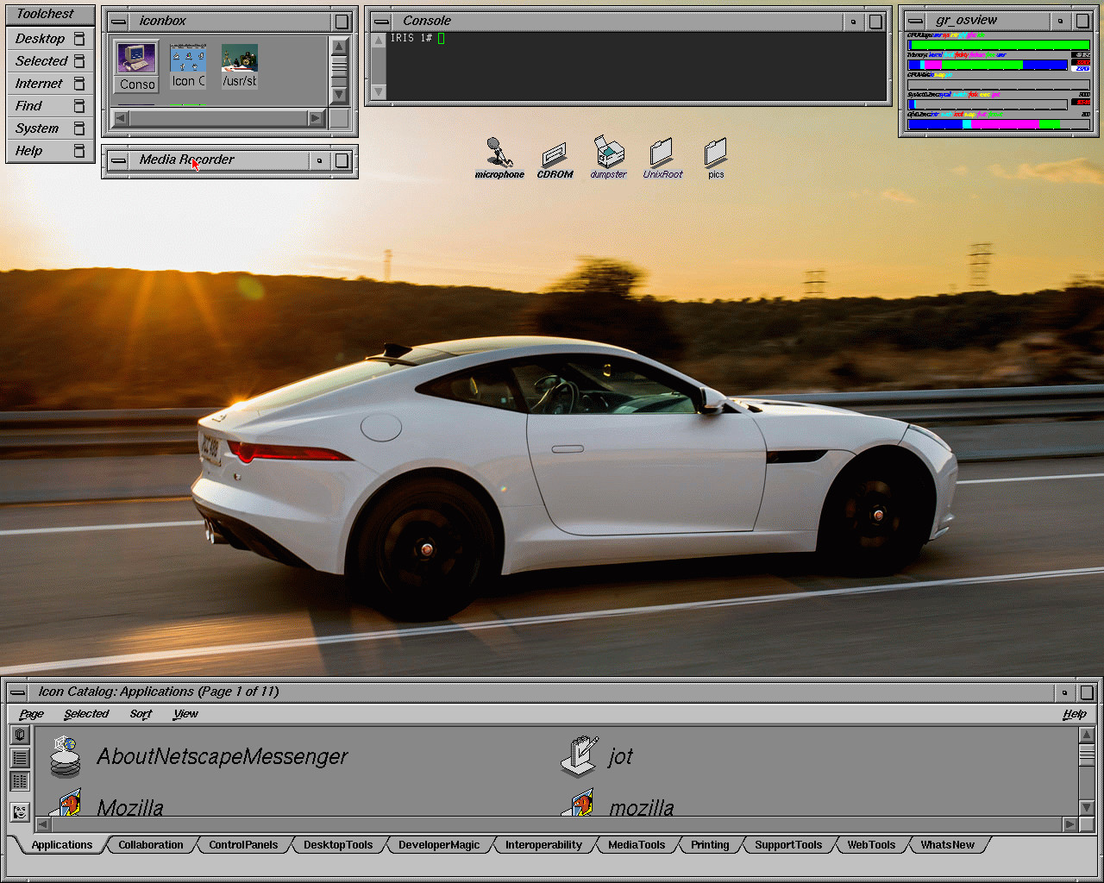Viewport: 1104px width, 883px height.
Task: Open the Sort menu in Icon Catalog
Action: coord(141,714)
